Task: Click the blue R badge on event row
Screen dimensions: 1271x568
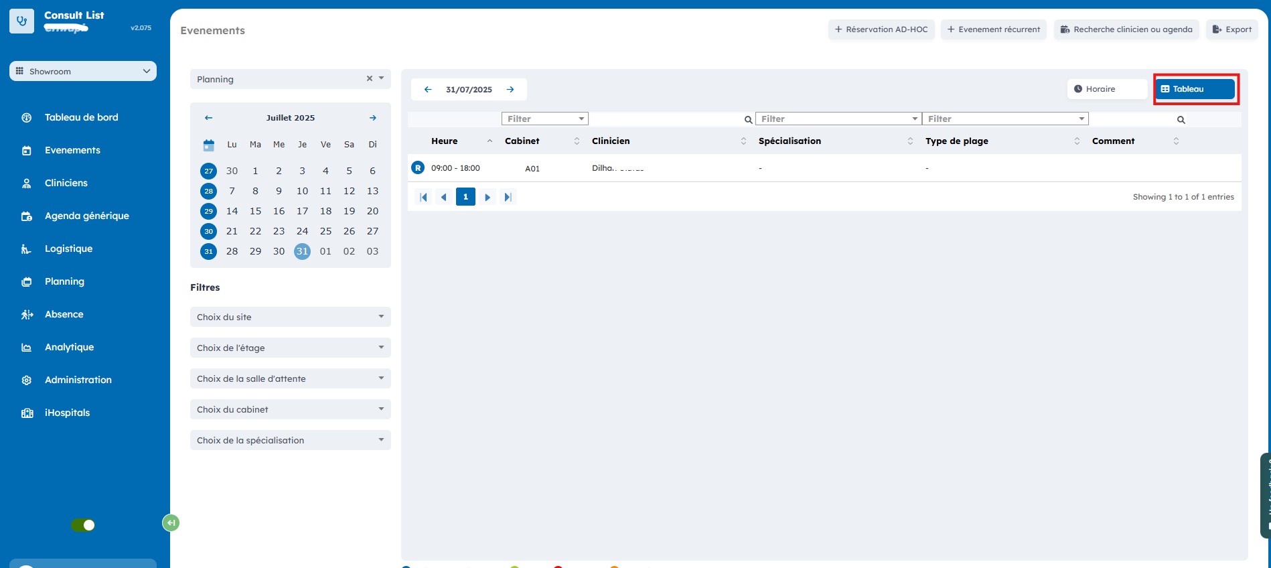Action: [x=418, y=168]
